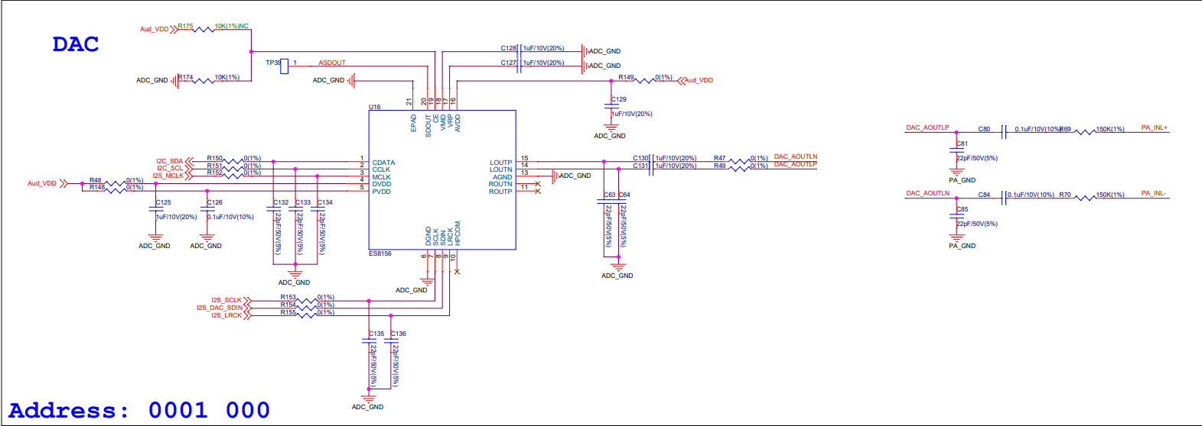Click capacitor C133 label

(x=303, y=202)
